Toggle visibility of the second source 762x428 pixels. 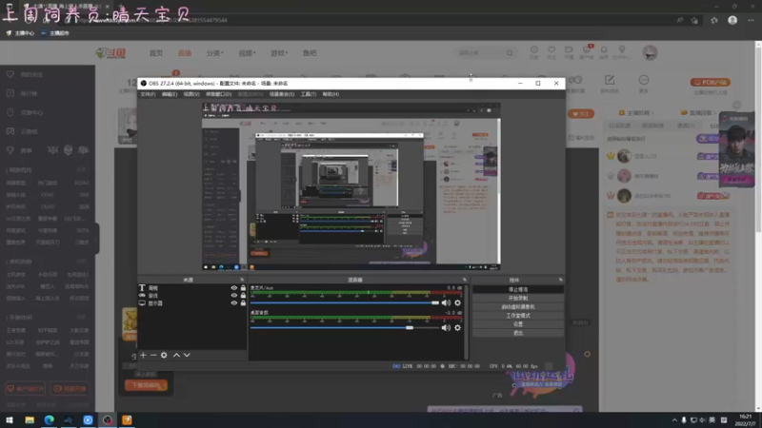[233, 295]
